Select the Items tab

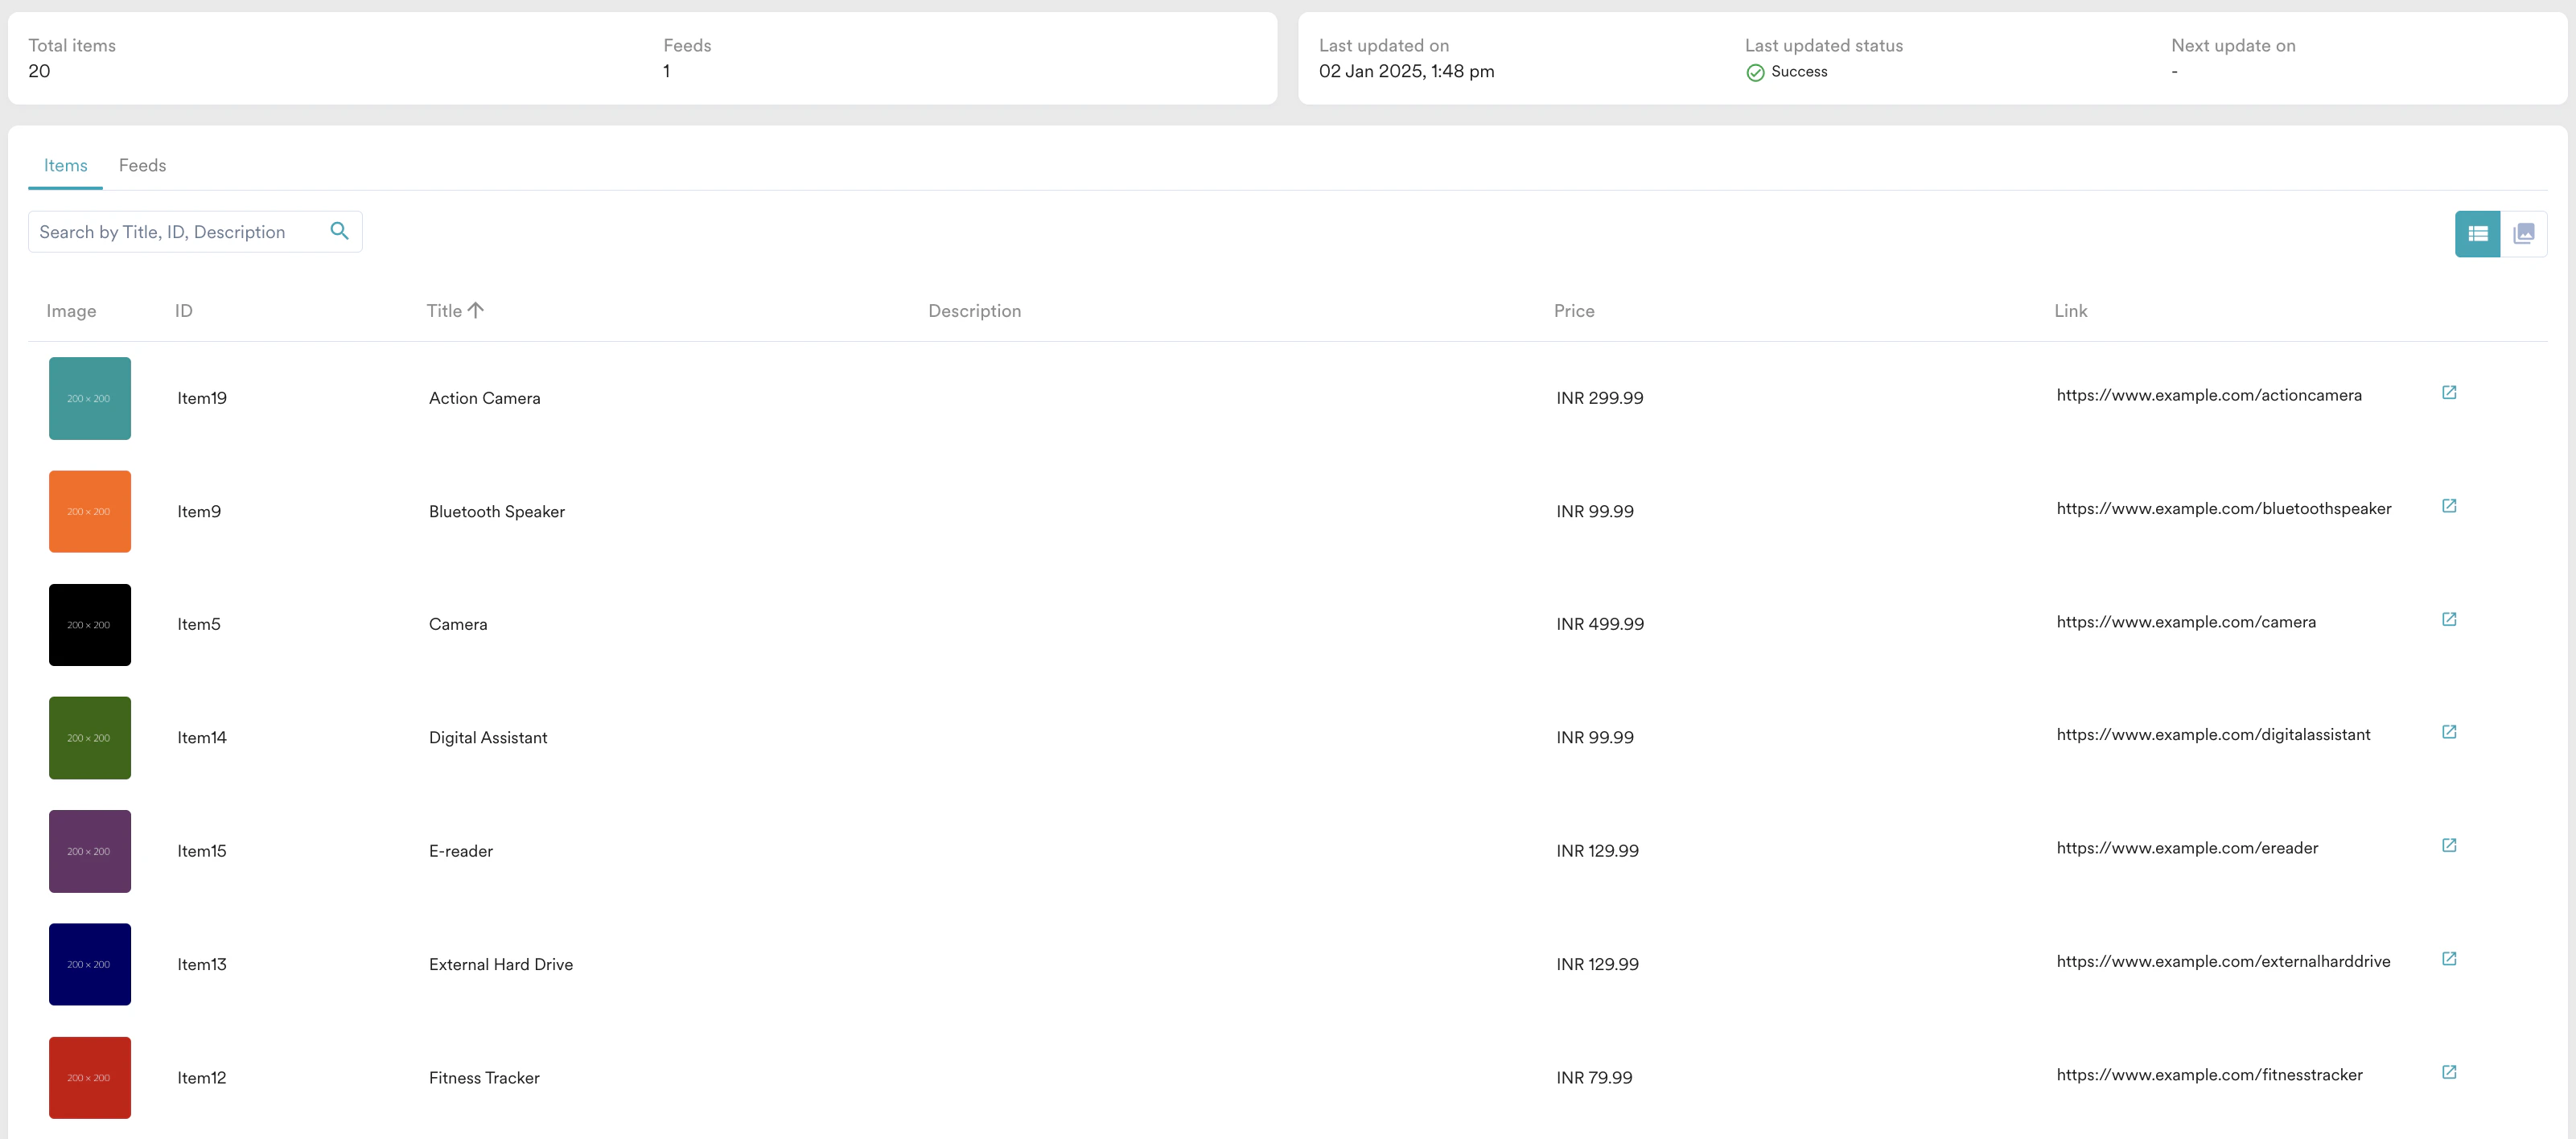click(65, 165)
